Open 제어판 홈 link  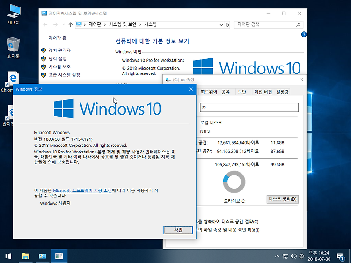(58, 38)
